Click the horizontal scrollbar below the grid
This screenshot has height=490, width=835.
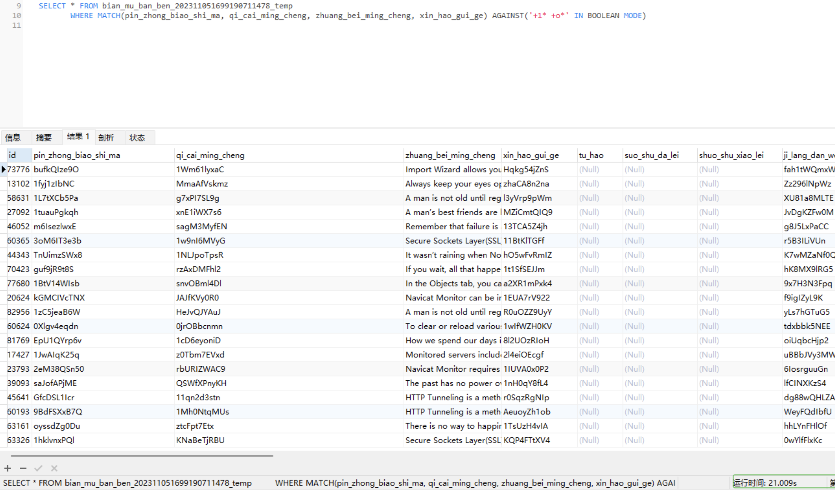pos(142,456)
